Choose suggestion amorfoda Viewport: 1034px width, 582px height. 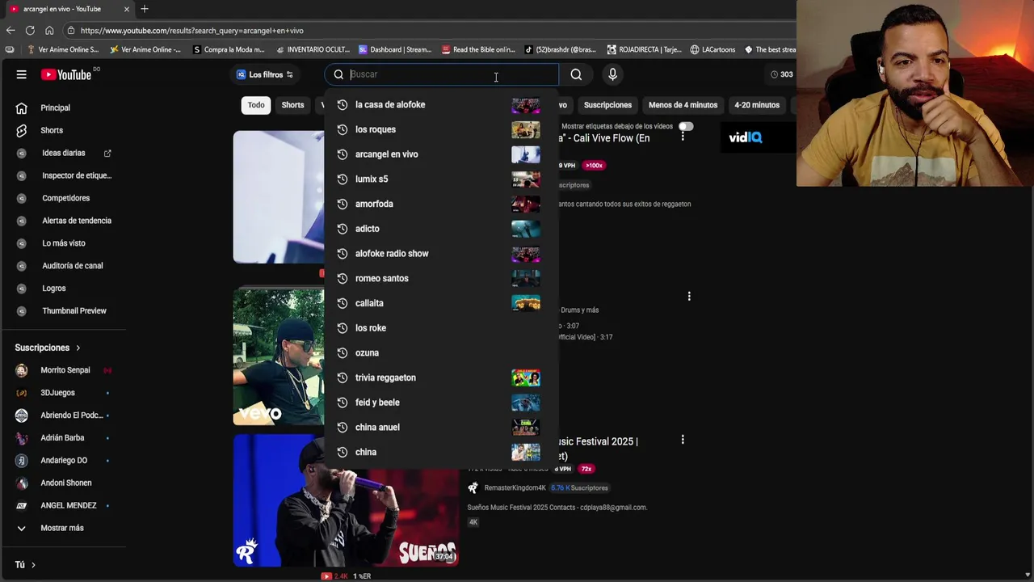click(x=441, y=205)
